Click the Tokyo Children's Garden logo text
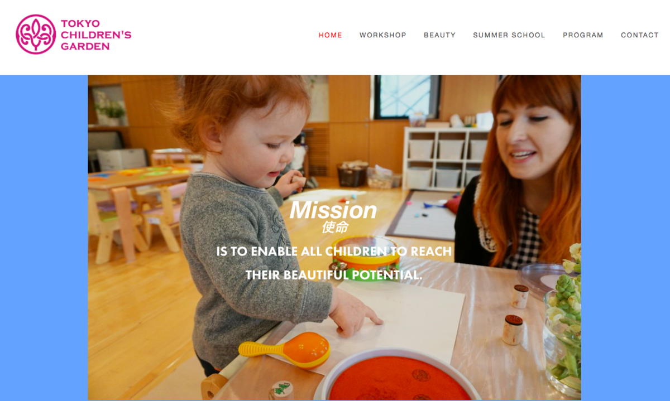Image resolution: width=670 pixels, height=401 pixels. 96,35
